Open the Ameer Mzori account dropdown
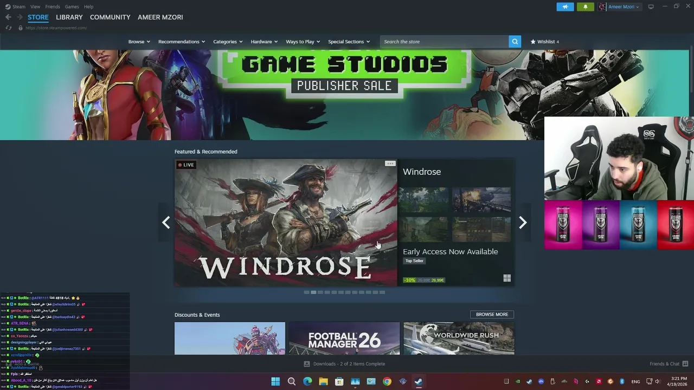Image resolution: width=694 pixels, height=390 pixels. (x=624, y=6)
